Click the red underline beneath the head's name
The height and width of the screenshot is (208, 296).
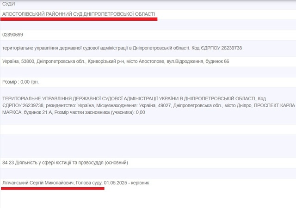53,189
